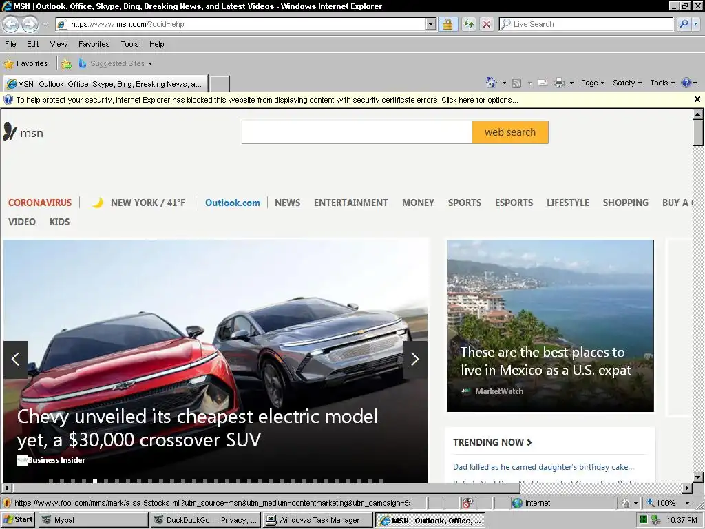Open the Page command bar menu
Viewport: 705px width, 529px height.
[593, 83]
